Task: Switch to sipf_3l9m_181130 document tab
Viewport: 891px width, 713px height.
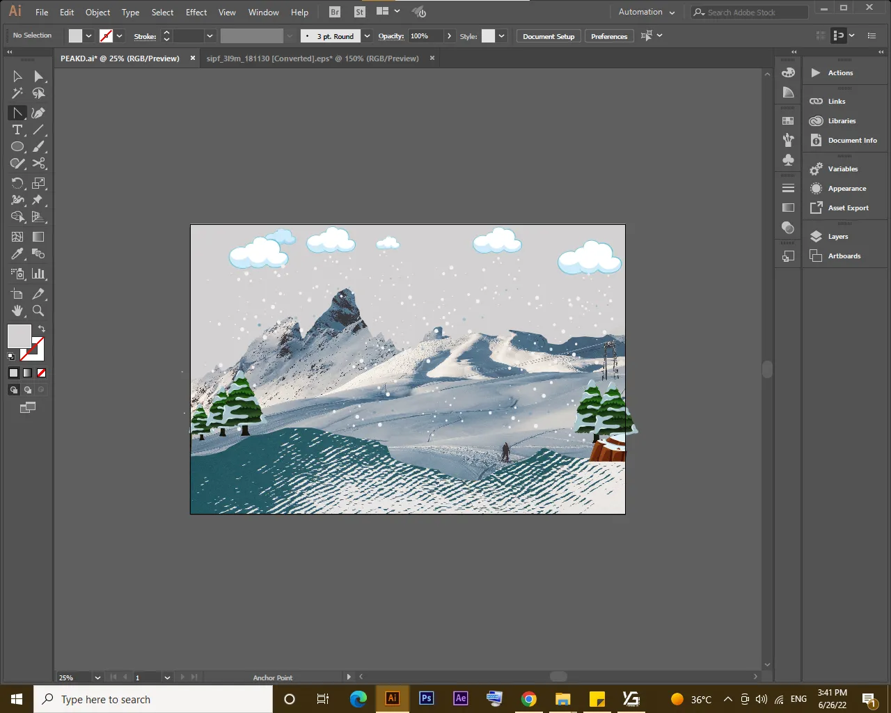Action: [x=313, y=58]
